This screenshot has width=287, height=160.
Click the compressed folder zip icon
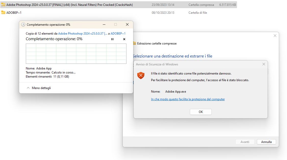3,5
